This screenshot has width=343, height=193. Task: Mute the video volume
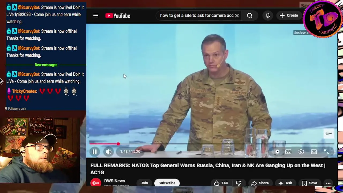[x=108, y=152]
